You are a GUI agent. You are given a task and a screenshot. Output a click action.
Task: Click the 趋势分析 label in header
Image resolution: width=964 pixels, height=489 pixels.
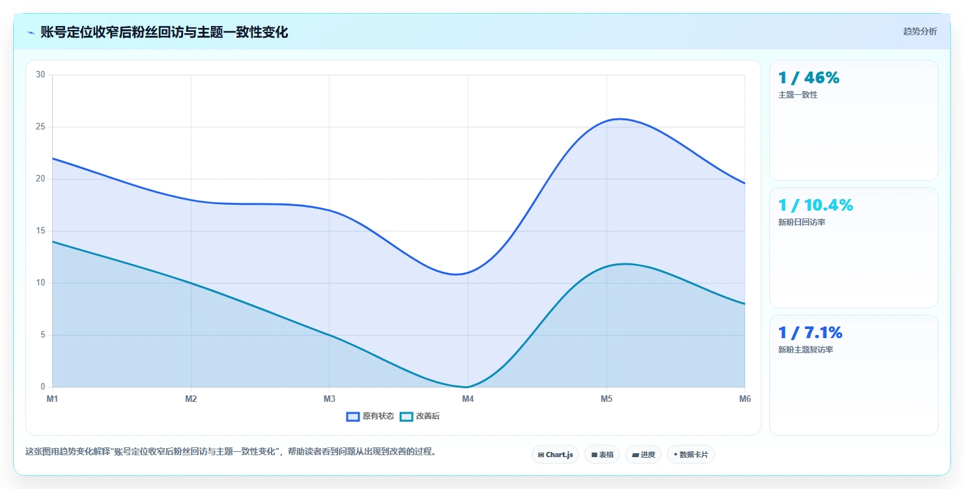[x=920, y=31]
